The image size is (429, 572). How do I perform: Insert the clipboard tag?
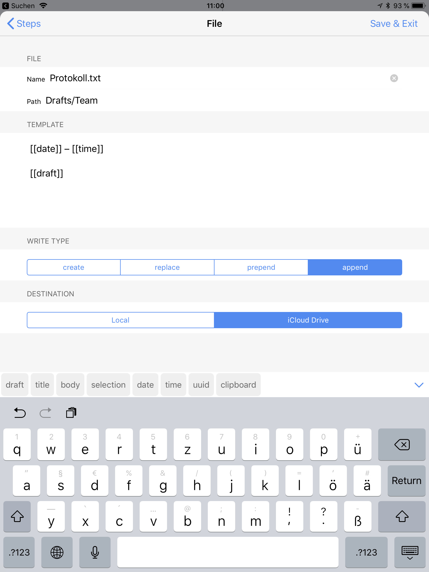click(238, 385)
